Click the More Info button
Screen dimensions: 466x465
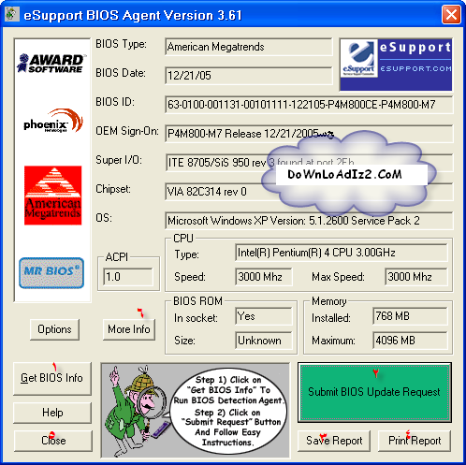pos(129,329)
